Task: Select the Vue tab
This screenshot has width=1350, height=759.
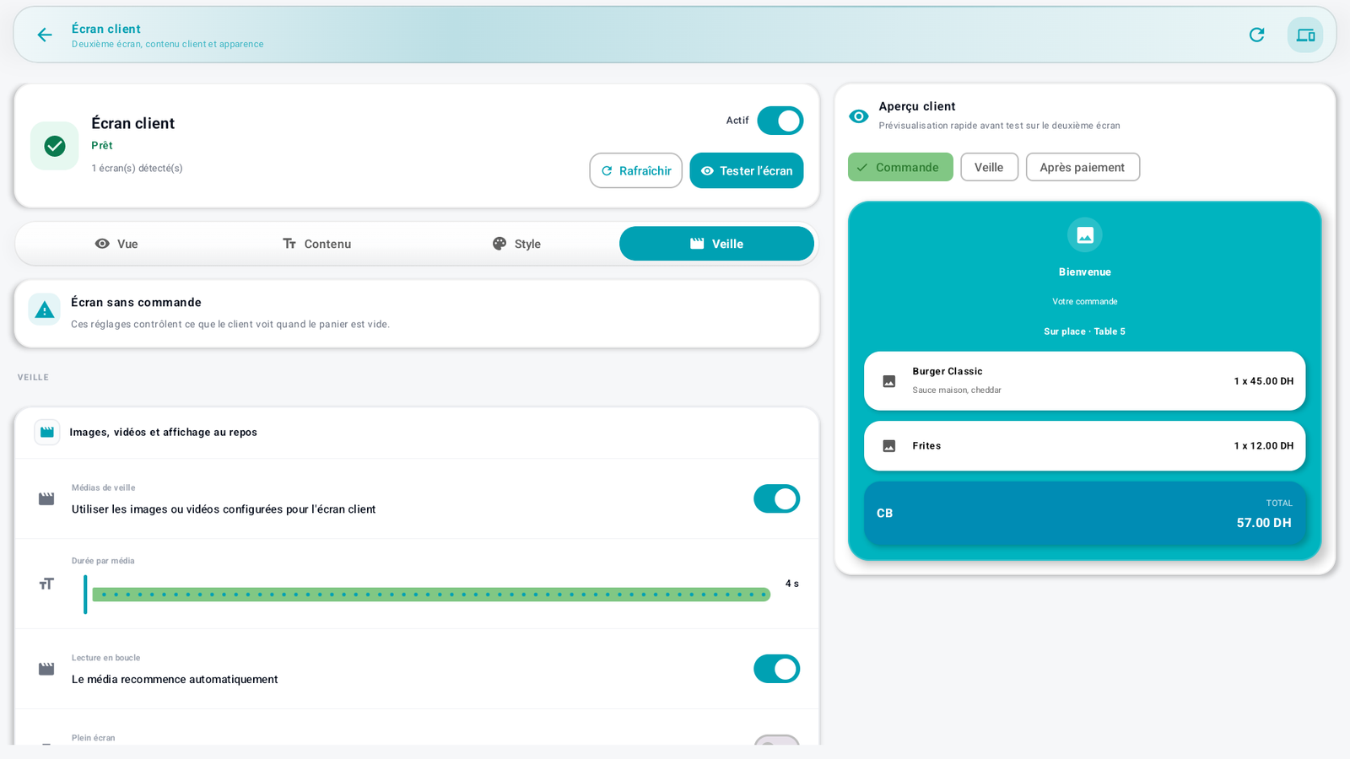Action: pyautogui.click(x=116, y=244)
